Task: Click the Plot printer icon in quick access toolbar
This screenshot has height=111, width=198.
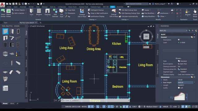Action: point(26,4)
